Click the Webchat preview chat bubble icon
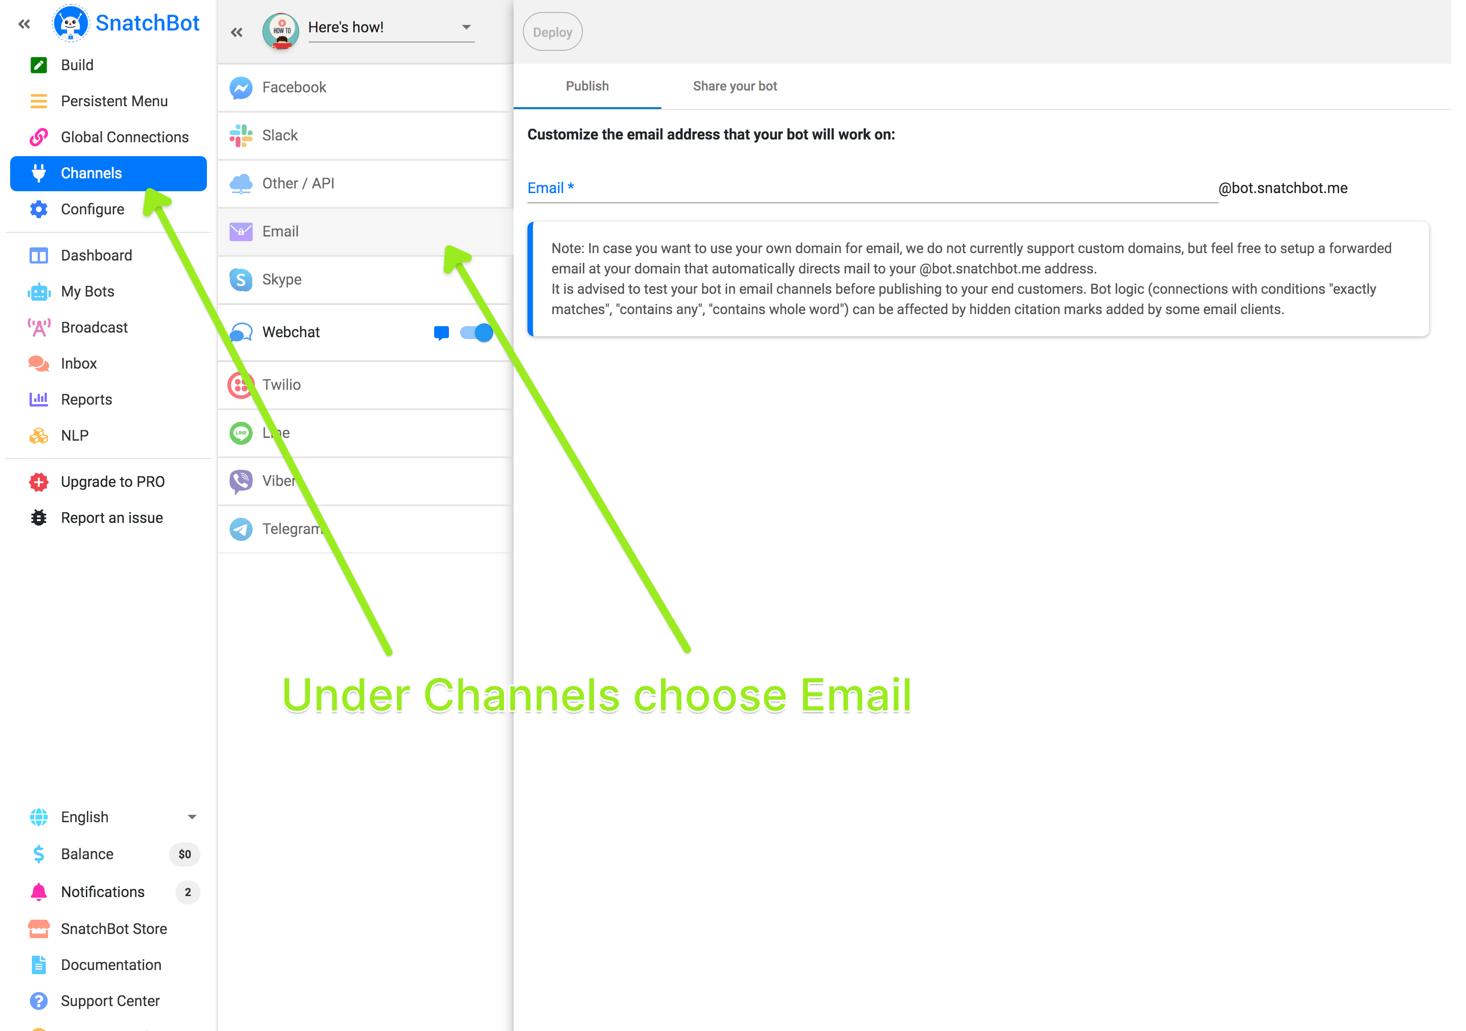The height and width of the screenshot is (1031, 1466). [441, 333]
